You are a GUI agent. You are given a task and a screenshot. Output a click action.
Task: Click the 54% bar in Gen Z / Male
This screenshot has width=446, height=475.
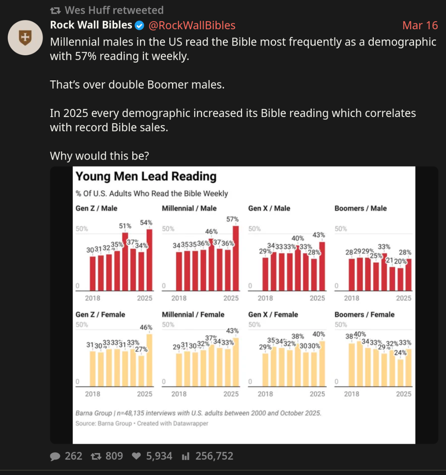pyautogui.click(x=149, y=260)
